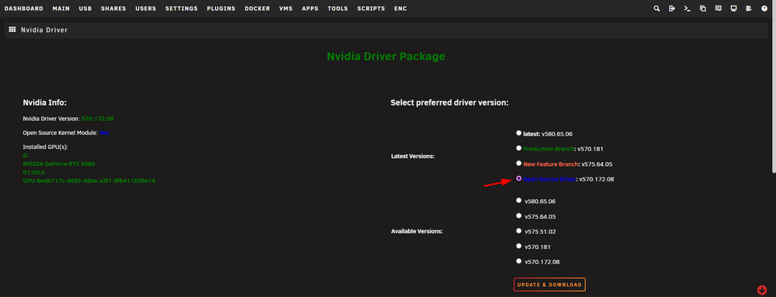This screenshot has height=297, width=776.
Task: Click driver version value 570.172.08
Action: (x=98, y=119)
